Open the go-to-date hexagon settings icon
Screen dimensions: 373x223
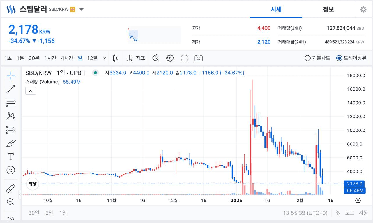(358, 200)
